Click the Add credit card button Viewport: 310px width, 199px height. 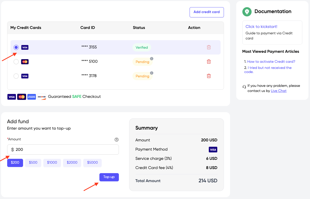pos(206,12)
